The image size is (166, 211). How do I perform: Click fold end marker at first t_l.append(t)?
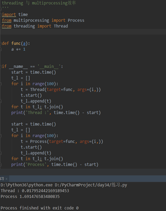click(1, 101)
